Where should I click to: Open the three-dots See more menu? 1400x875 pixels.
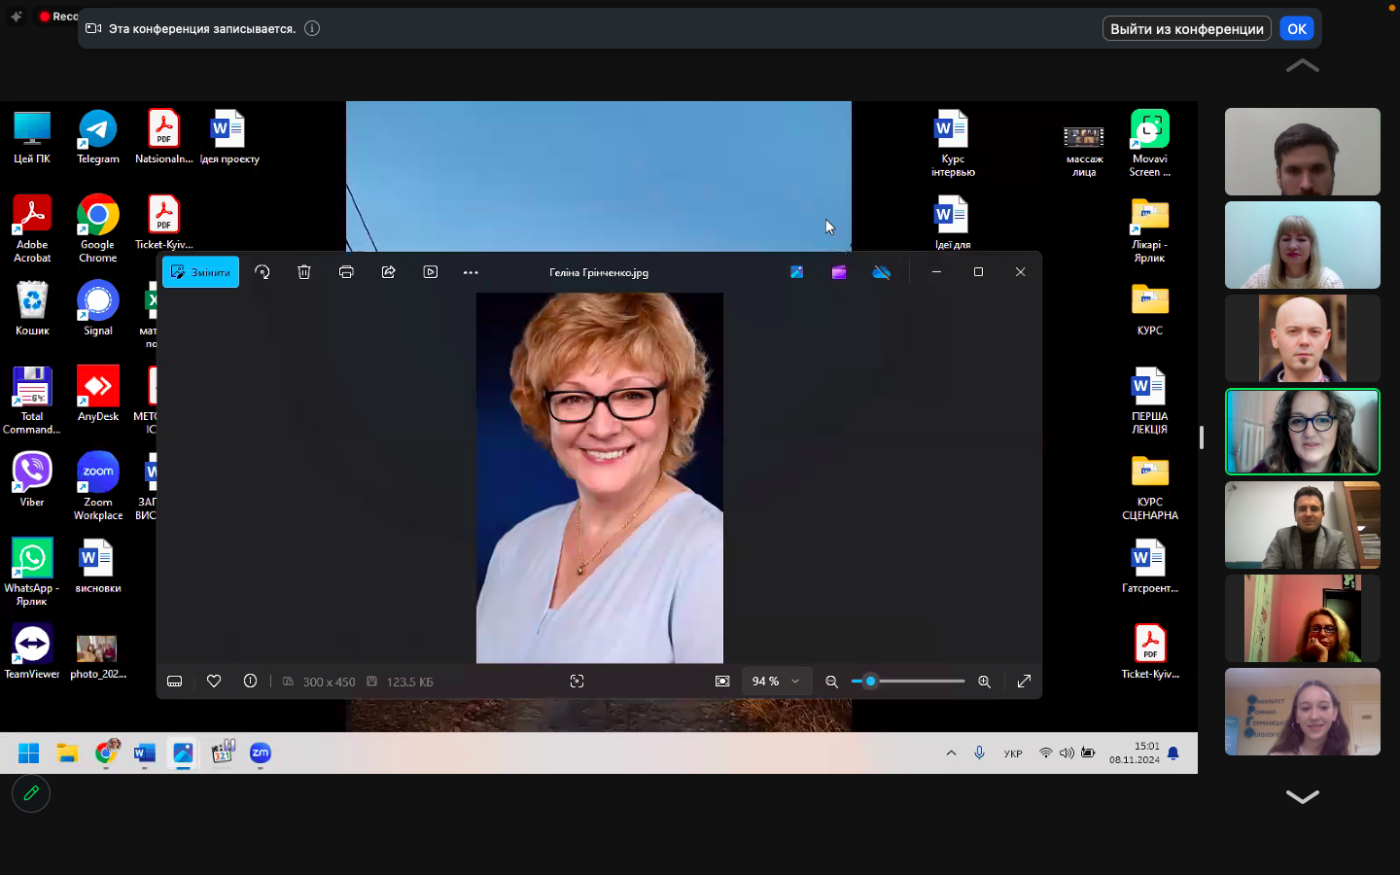pos(471,272)
